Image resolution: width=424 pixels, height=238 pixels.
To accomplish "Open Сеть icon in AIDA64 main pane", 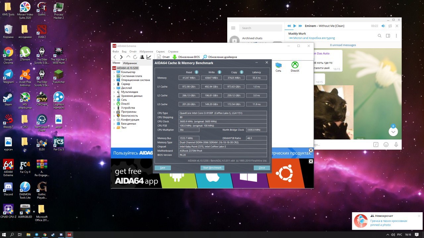I will [x=278, y=66].
